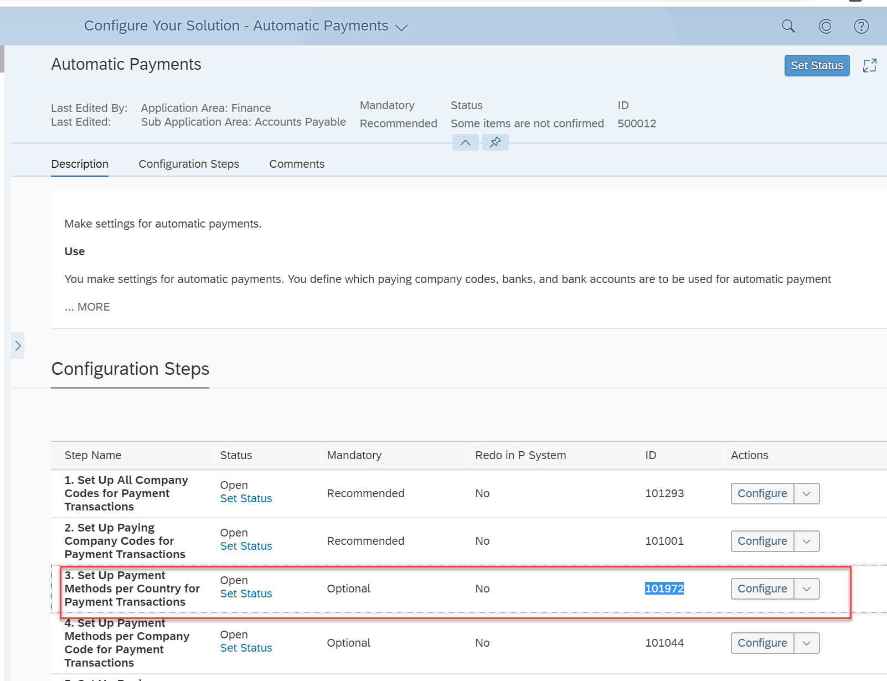Switch to the Comments tab

(297, 164)
